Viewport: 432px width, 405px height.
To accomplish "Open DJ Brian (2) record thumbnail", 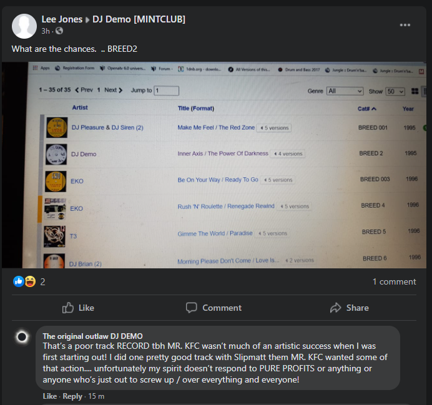I will point(54,261).
